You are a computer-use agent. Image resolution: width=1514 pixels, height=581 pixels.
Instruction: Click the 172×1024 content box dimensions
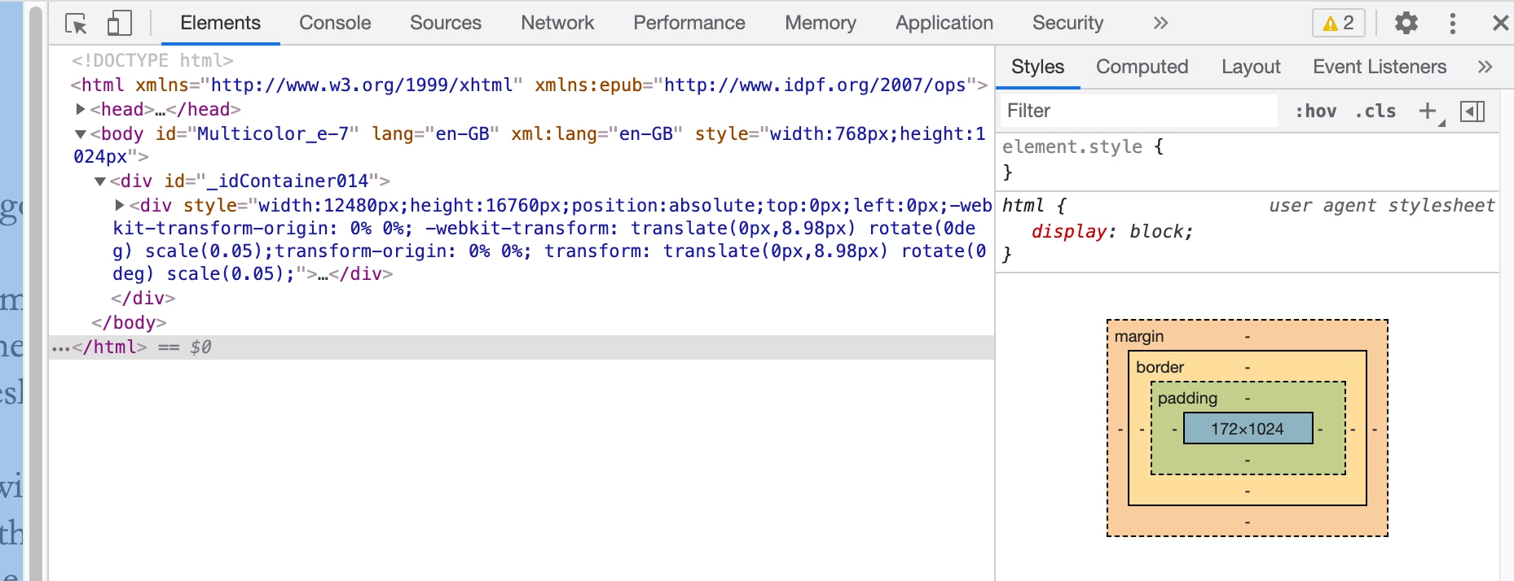click(x=1248, y=429)
